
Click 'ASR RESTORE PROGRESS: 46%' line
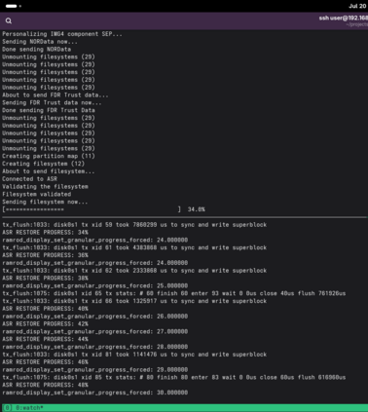(x=45, y=362)
